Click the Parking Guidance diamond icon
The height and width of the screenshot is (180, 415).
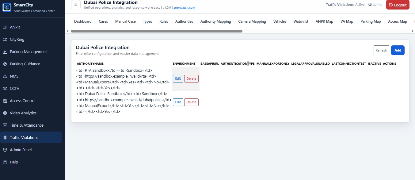(5, 64)
